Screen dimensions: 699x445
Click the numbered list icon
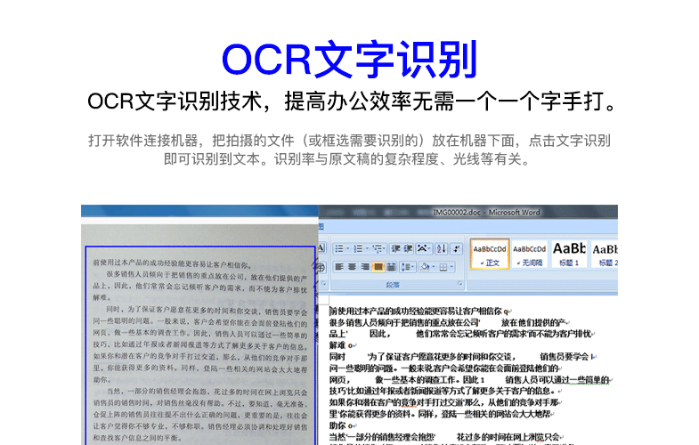[359, 248]
